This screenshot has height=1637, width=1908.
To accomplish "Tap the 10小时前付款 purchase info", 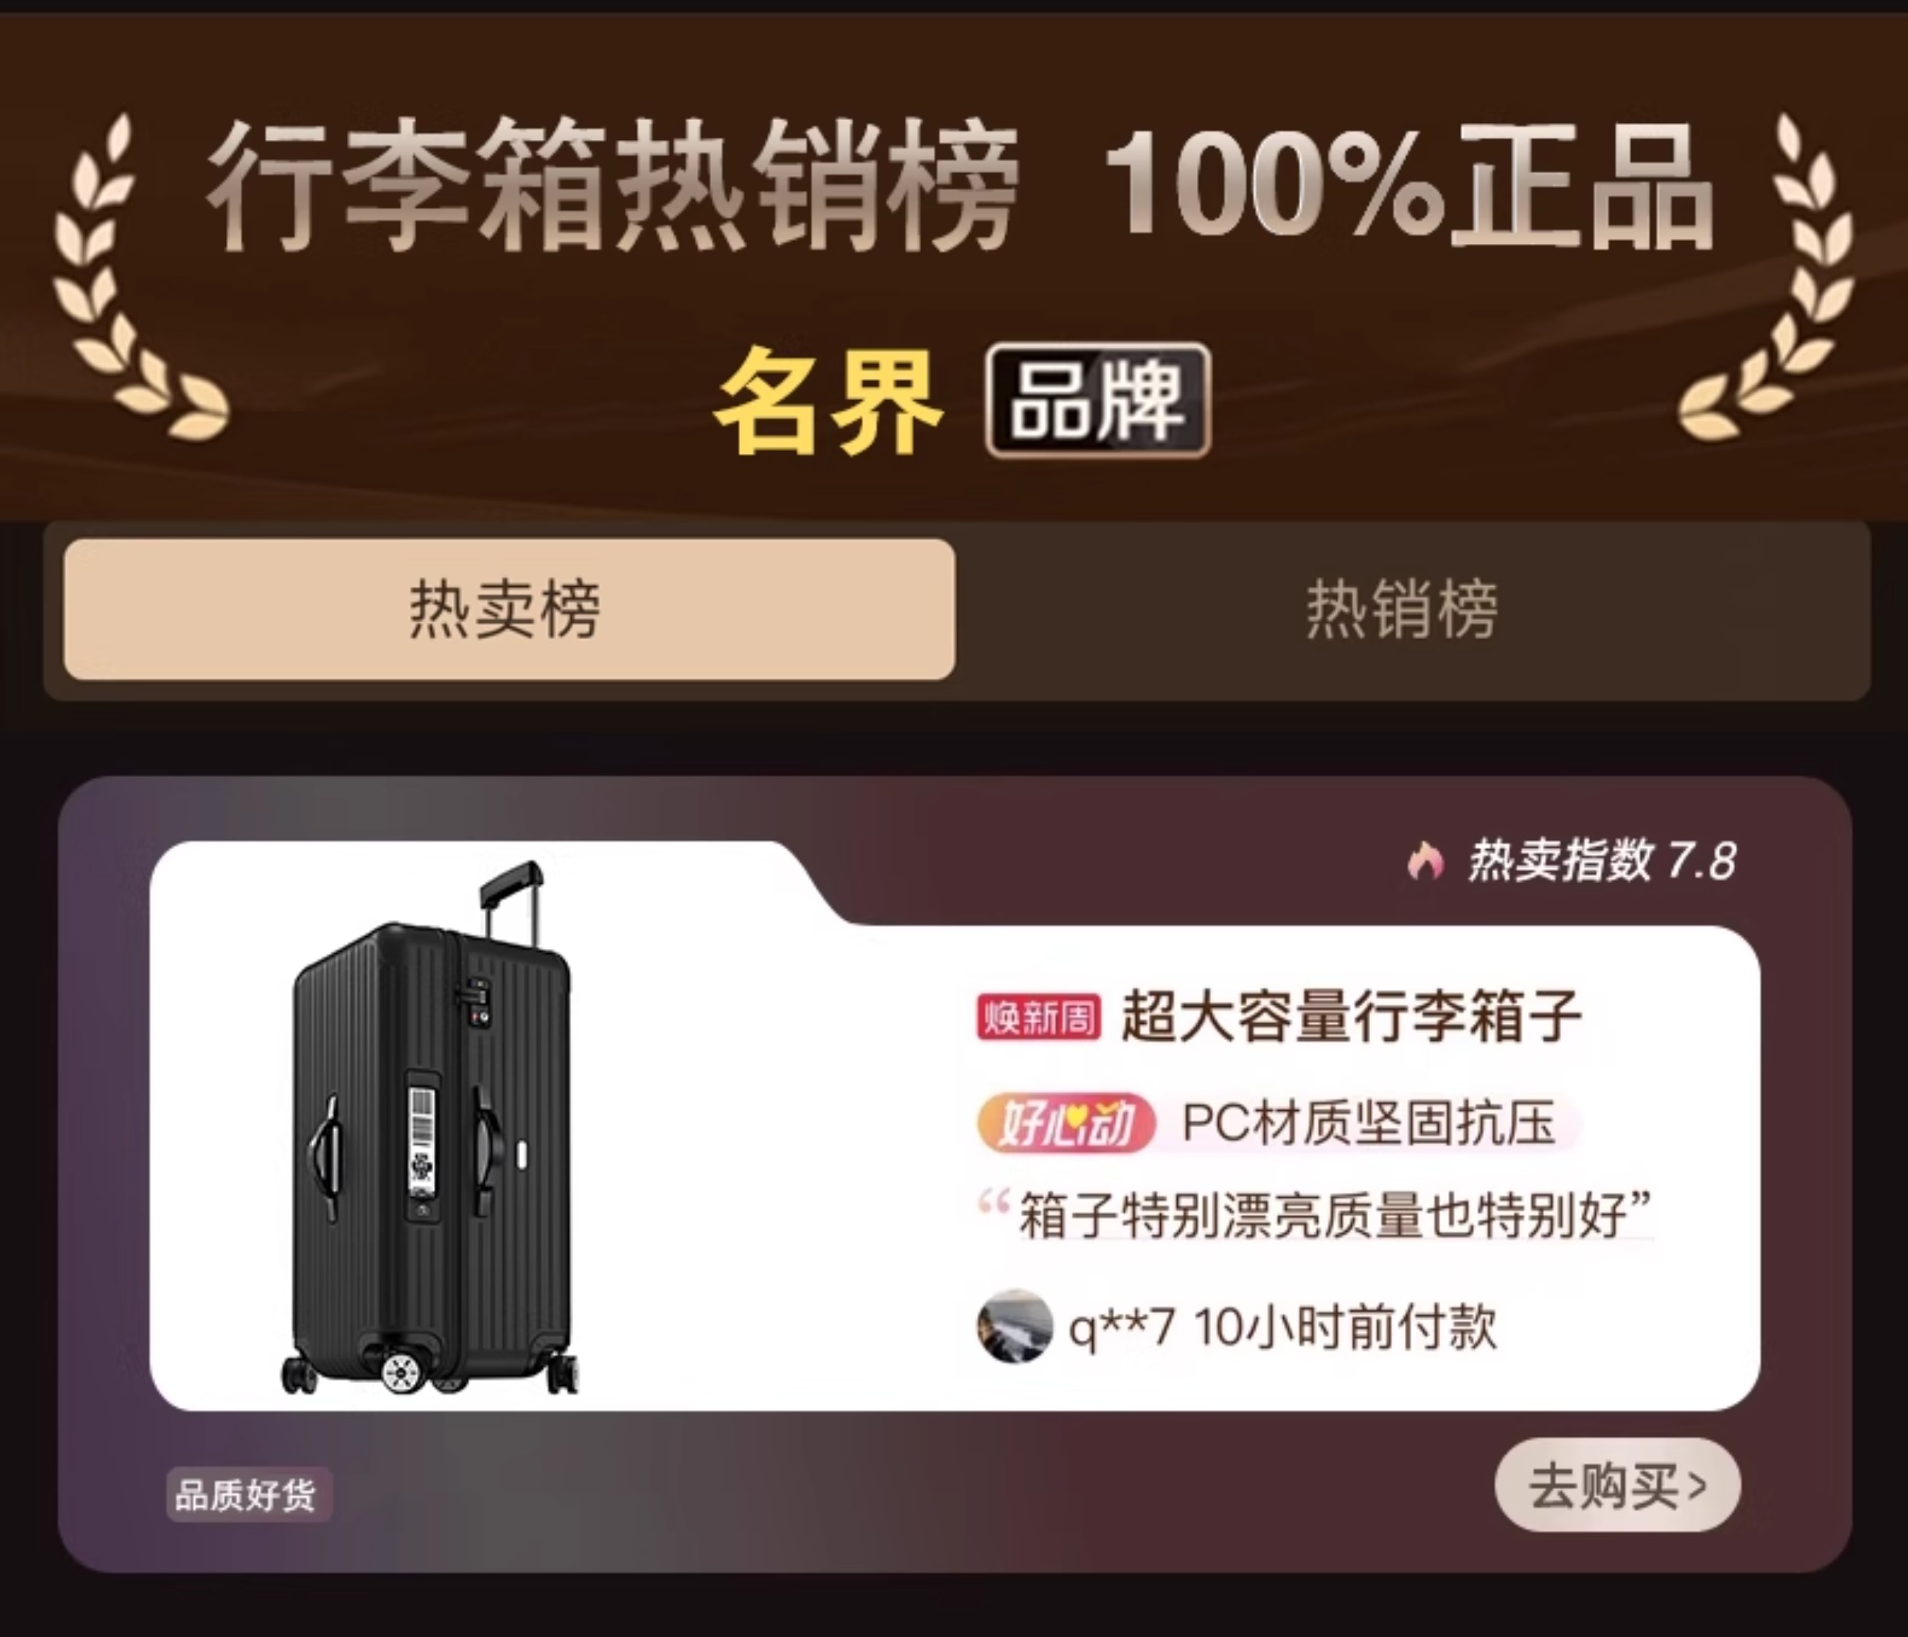I will [1346, 1327].
